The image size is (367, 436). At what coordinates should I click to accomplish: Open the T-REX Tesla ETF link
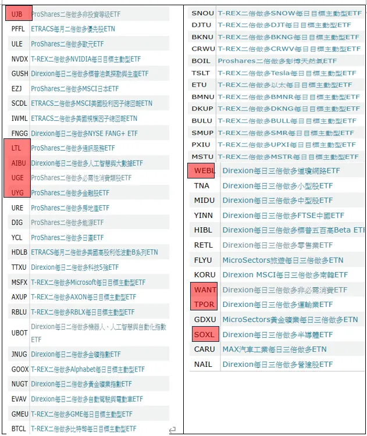[287, 73]
